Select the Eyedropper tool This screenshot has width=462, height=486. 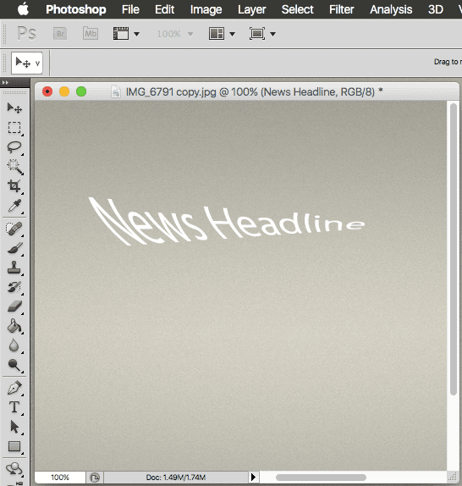point(14,205)
